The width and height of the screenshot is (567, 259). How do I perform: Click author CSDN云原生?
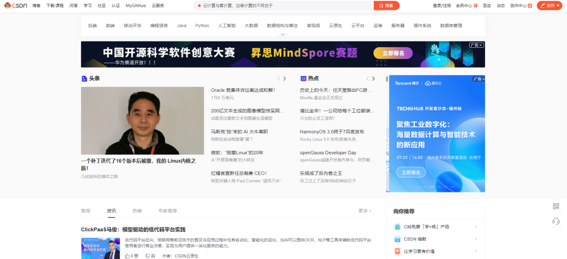186,256
